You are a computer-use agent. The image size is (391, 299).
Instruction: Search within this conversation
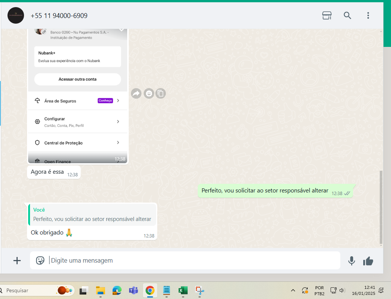tap(347, 15)
